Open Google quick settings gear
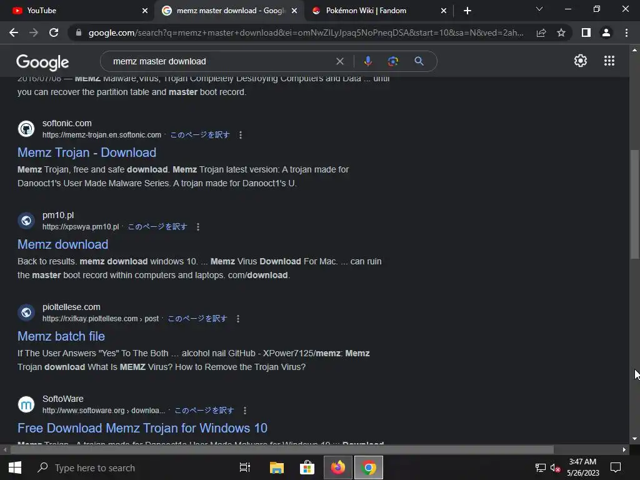Viewport: 640px width, 480px height. point(581,61)
